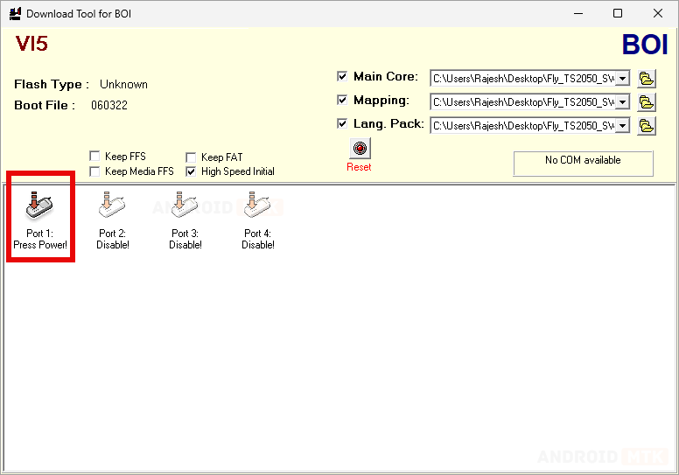679x475 pixels.
Task: Browse for Lang. Pack file
Action: coord(646,126)
